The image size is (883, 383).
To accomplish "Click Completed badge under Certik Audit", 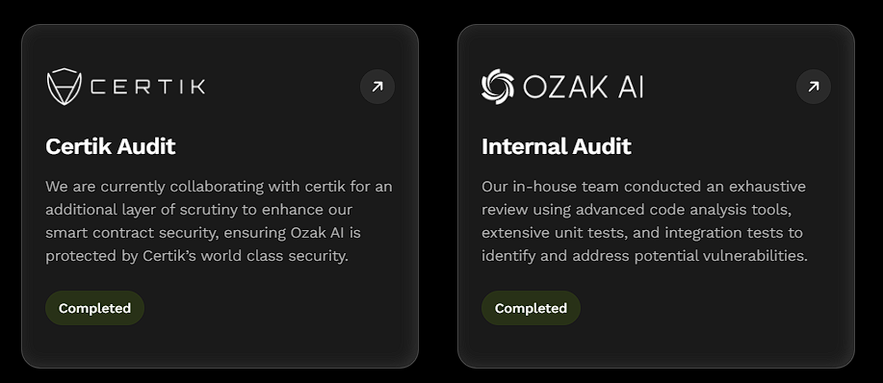I will 94,308.
